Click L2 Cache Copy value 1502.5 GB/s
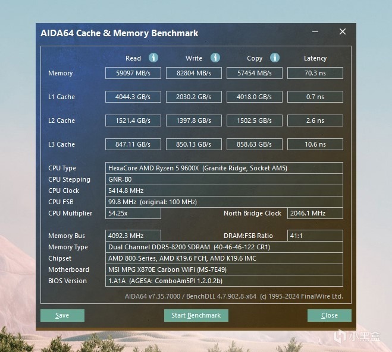Viewport: 392px width, 352px height. click(x=255, y=120)
